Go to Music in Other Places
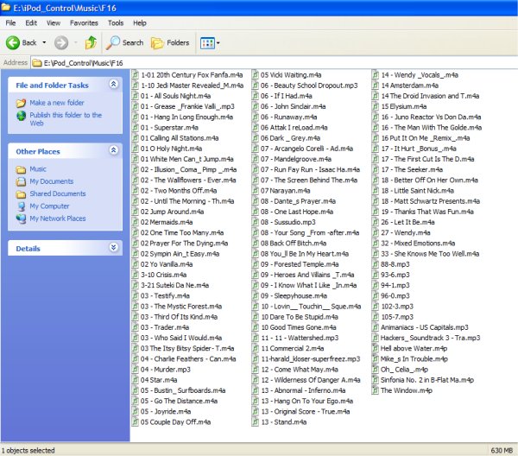 point(38,169)
